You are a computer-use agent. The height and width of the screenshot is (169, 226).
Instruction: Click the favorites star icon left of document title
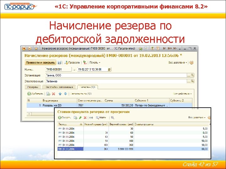click(36, 49)
